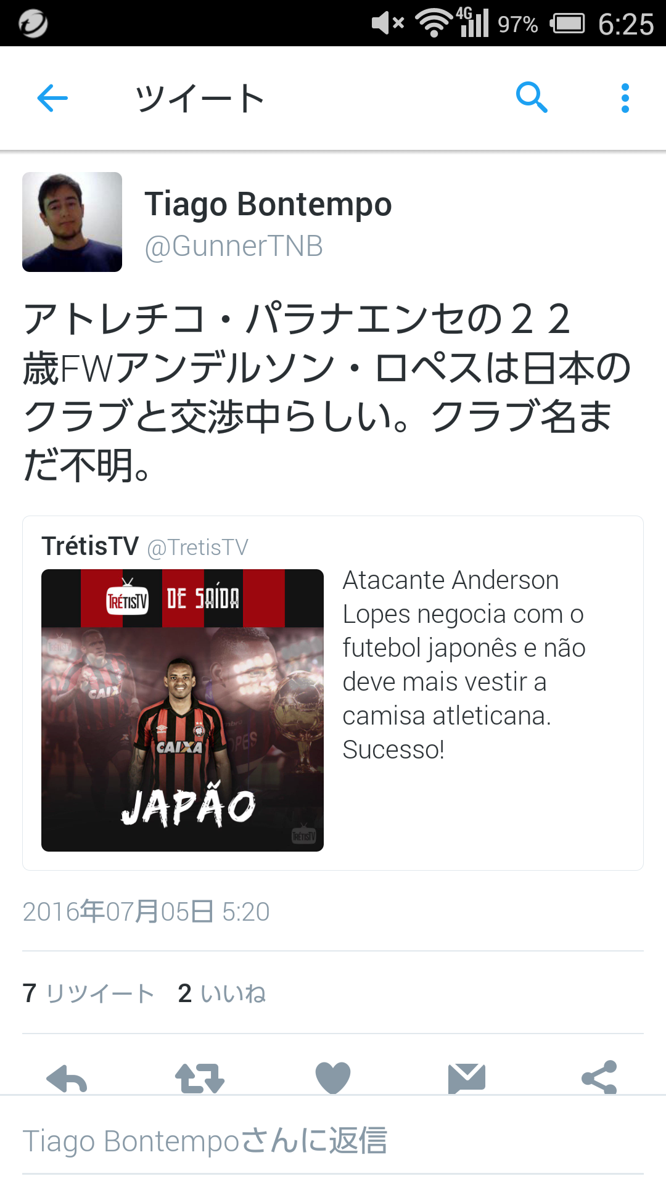The image size is (666, 1184).
Task: Open the search magnifier icon
Action: click(532, 97)
